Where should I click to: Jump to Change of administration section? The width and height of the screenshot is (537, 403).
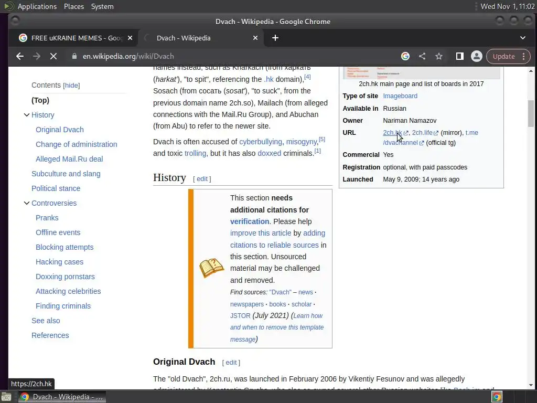(77, 144)
